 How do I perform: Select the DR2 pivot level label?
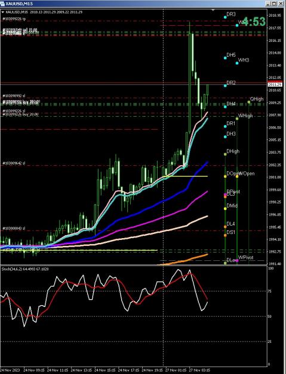[231, 83]
